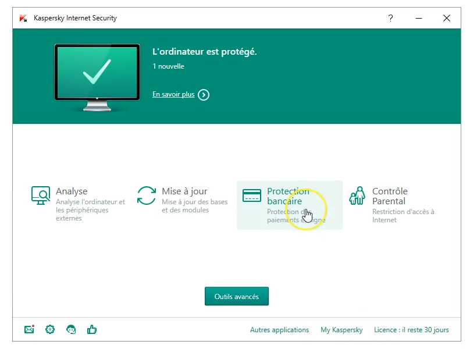Screen dimensions: 470x352
Task: Click 'Restriction d'accès à Internet' description
Action: coord(403,216)
